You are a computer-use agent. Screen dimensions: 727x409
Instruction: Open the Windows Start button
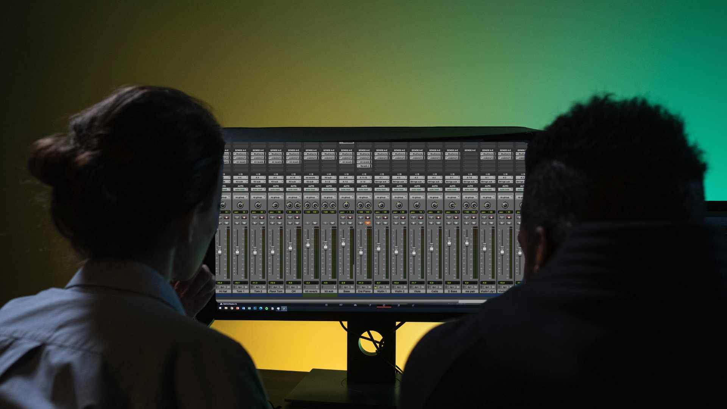[x=220, y=308]
